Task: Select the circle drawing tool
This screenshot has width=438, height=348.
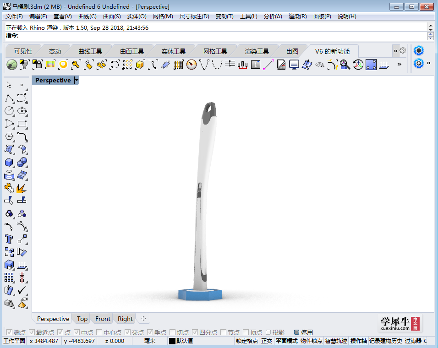Action: click(9, 111)
